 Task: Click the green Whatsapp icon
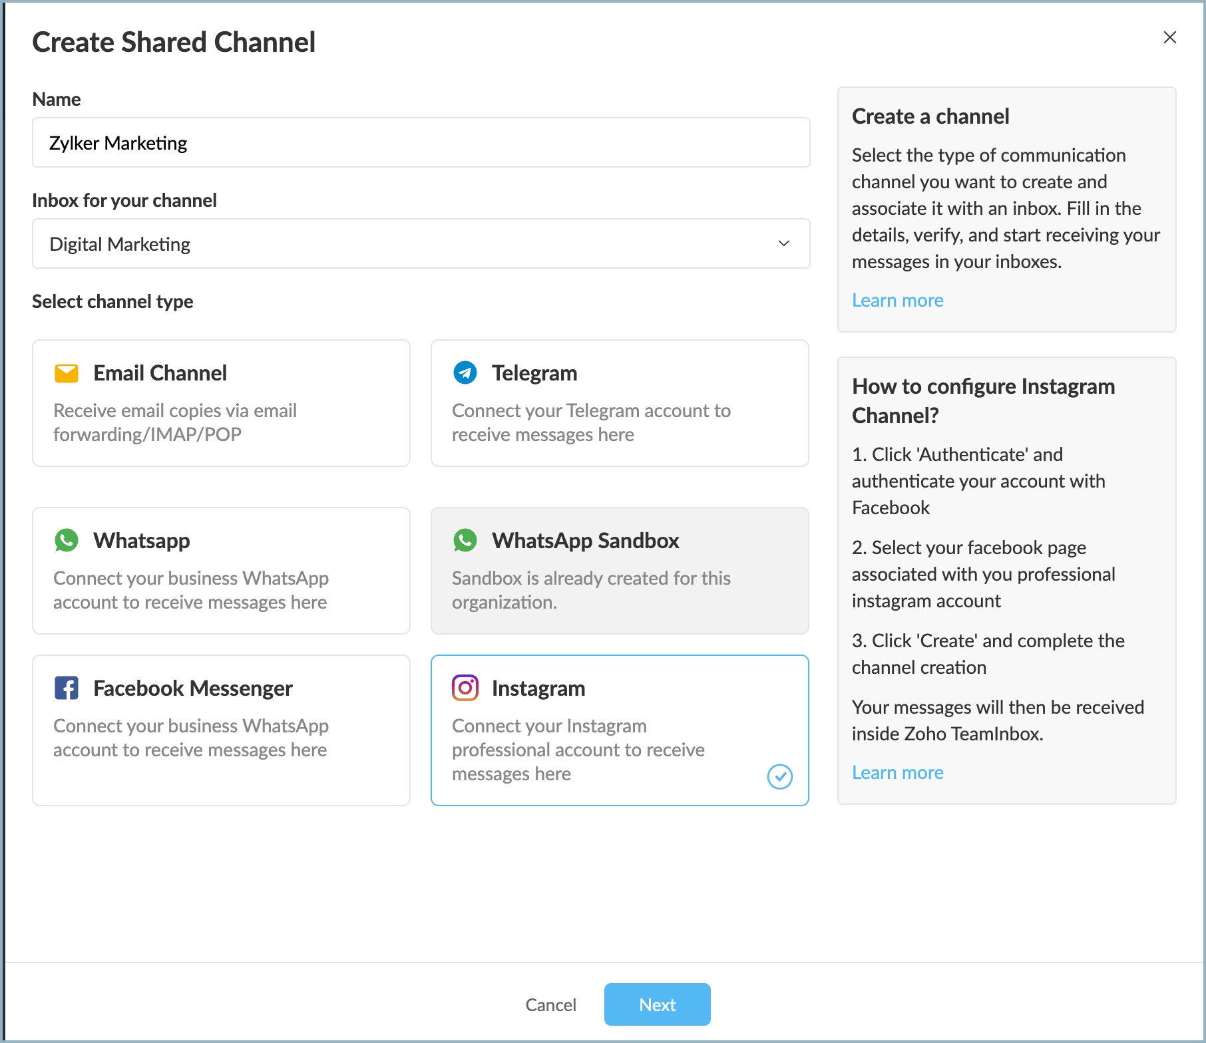(x=67, y=541)
